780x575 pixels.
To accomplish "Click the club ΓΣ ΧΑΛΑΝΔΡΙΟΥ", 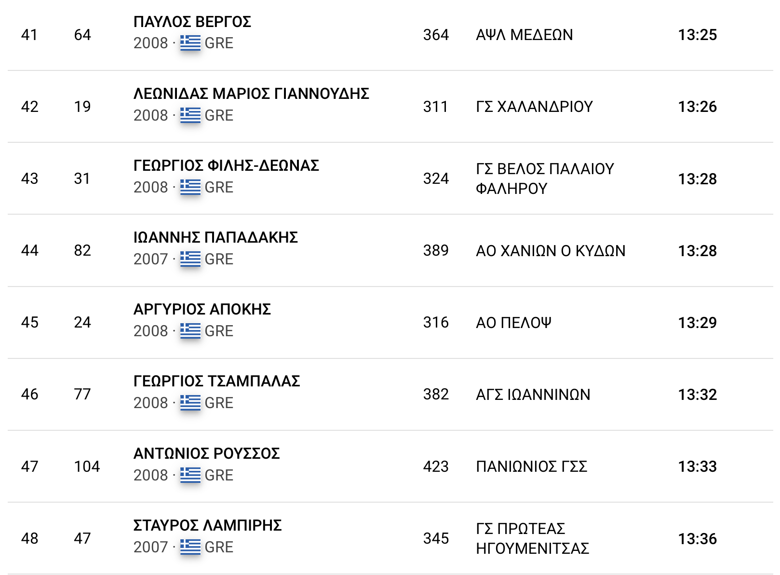I will (x=534, y=107).
